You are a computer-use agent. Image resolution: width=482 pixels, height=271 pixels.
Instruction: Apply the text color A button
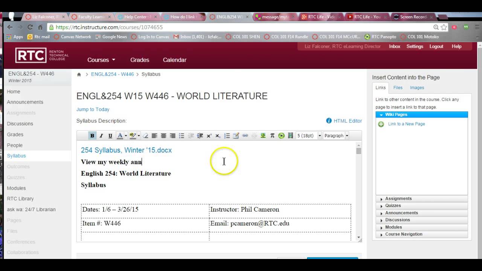point(120,136)
